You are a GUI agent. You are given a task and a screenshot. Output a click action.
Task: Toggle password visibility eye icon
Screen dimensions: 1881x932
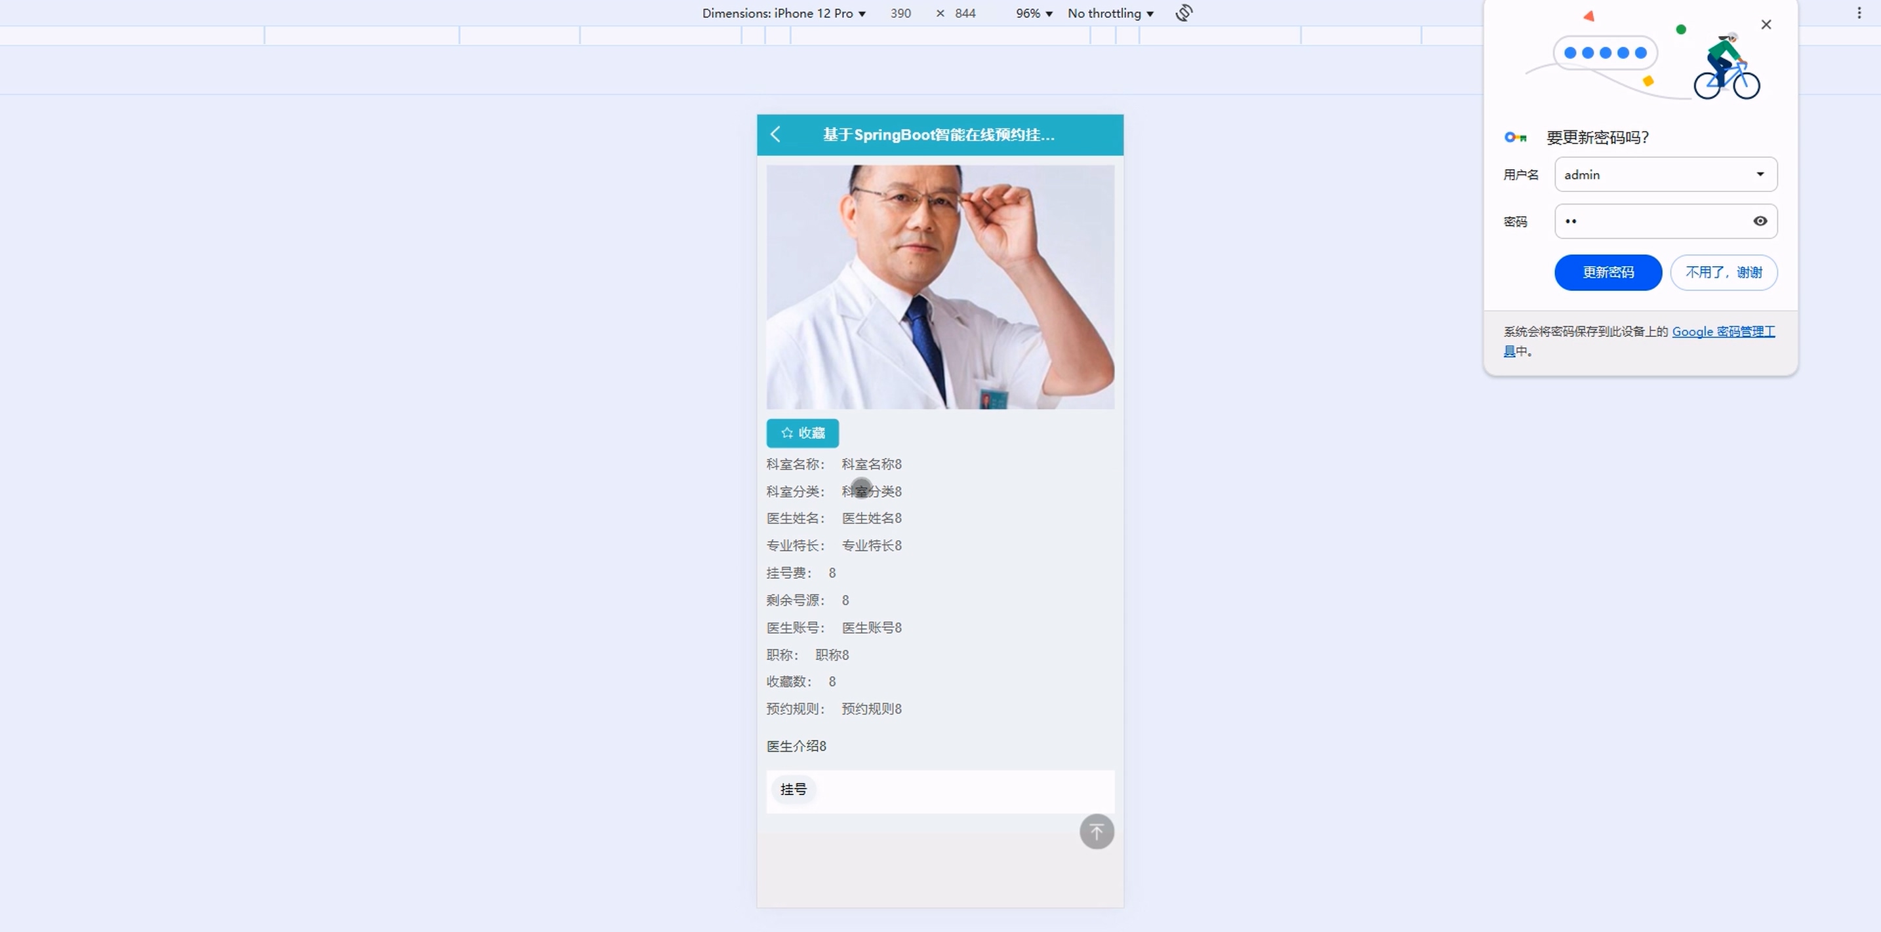coord(1760,221)
